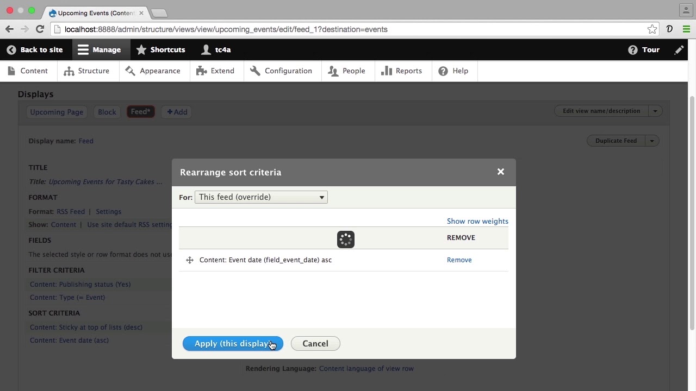696x391 pixels.
Task: Edit Publishing status (Yes) filter
Action: click(80, 284)
